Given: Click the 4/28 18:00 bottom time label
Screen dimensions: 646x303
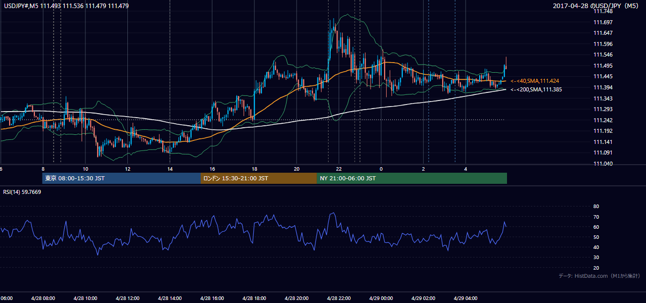Looking at the screenshot, I should [254, 298].
